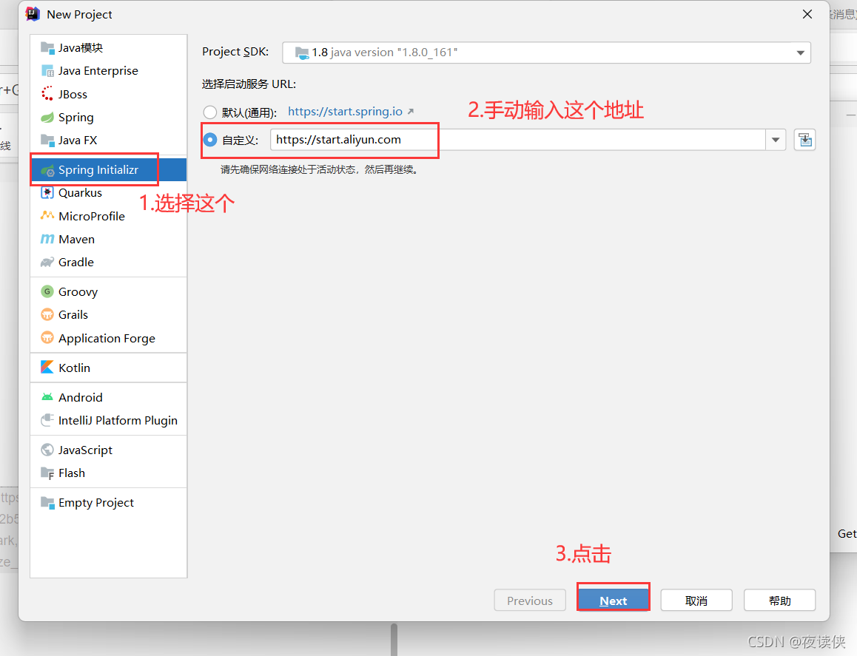
Task: Select Gradle in the project list
Action: [x=109, y=263]
